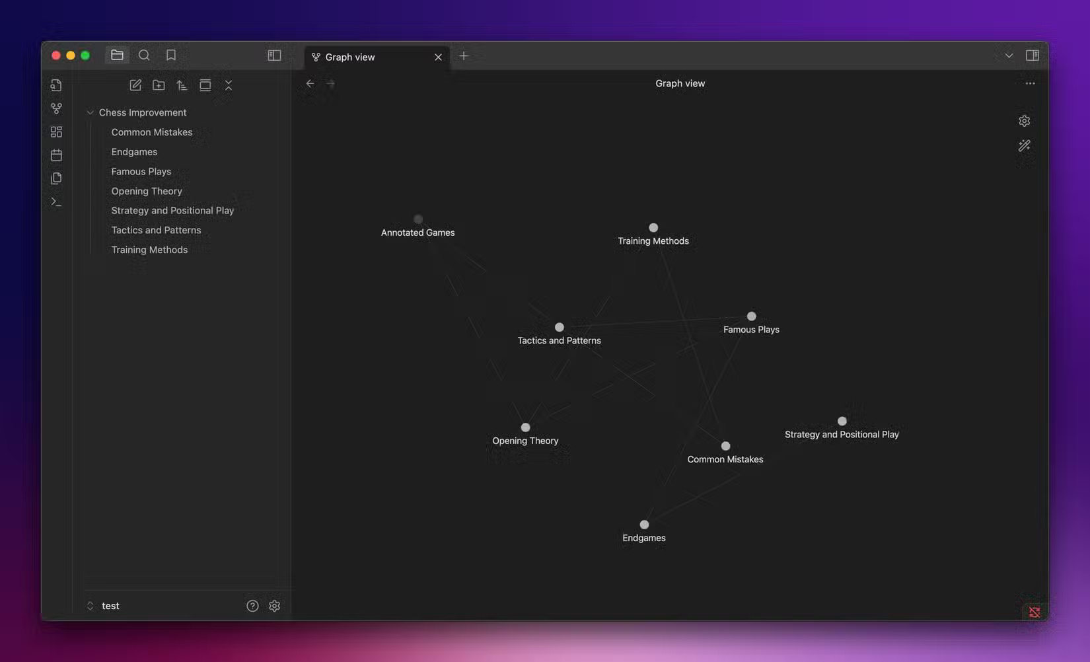
Task: Open graph view settings gear
Action: pyautogui.click(x=1024, y=120)
